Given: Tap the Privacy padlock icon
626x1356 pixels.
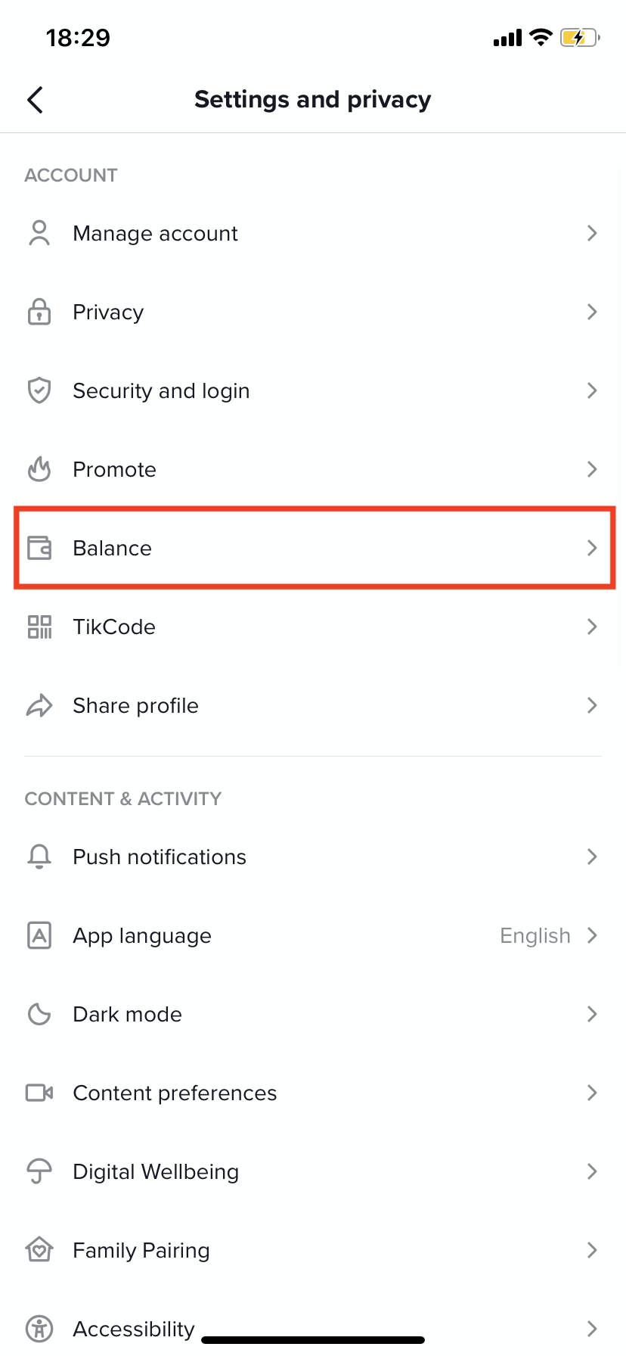Looking at the screenshot, I should click(39, 312).
